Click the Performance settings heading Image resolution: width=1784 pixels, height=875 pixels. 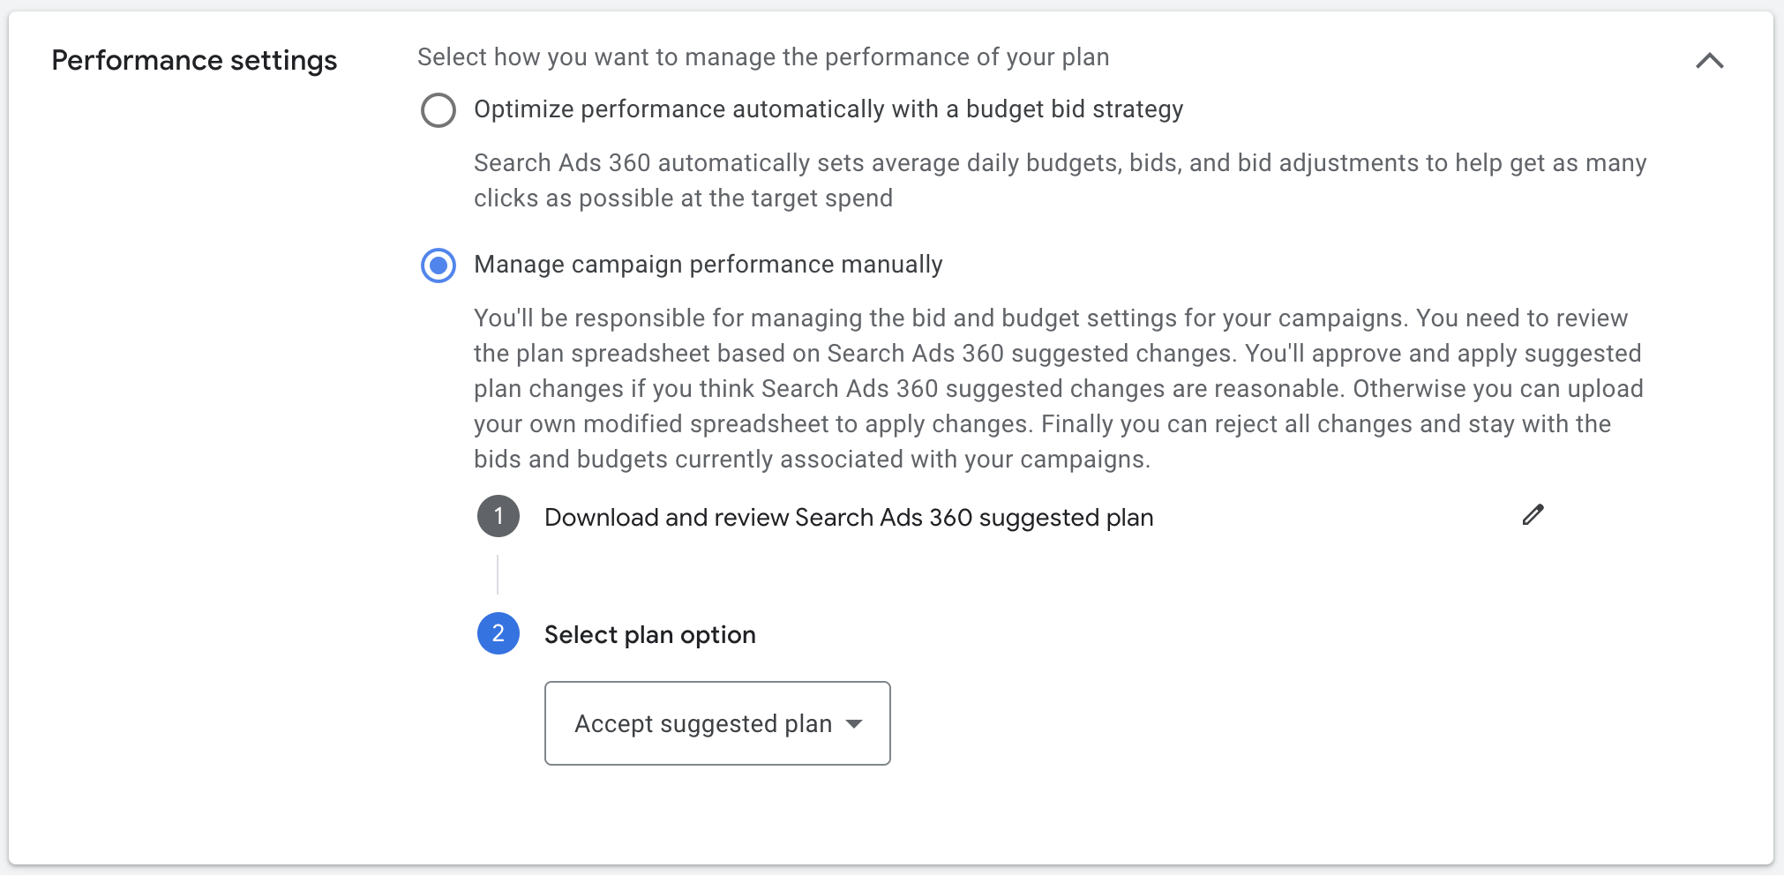pyautogui.click(x=194, y=61)
